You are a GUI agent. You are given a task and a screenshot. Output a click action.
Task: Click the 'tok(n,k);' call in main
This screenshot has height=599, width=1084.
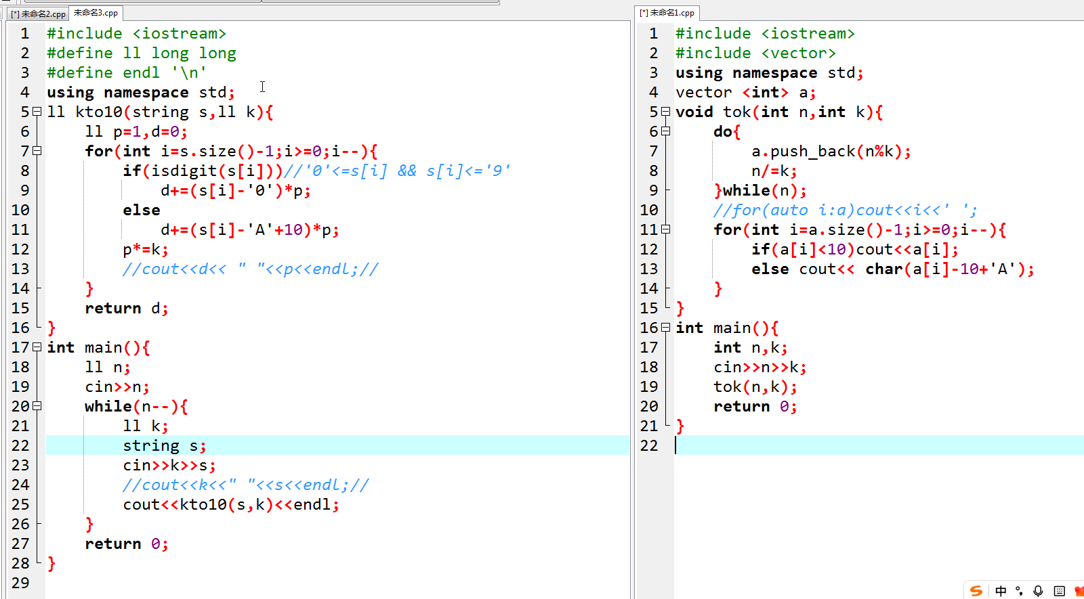(x=755, y=387)
